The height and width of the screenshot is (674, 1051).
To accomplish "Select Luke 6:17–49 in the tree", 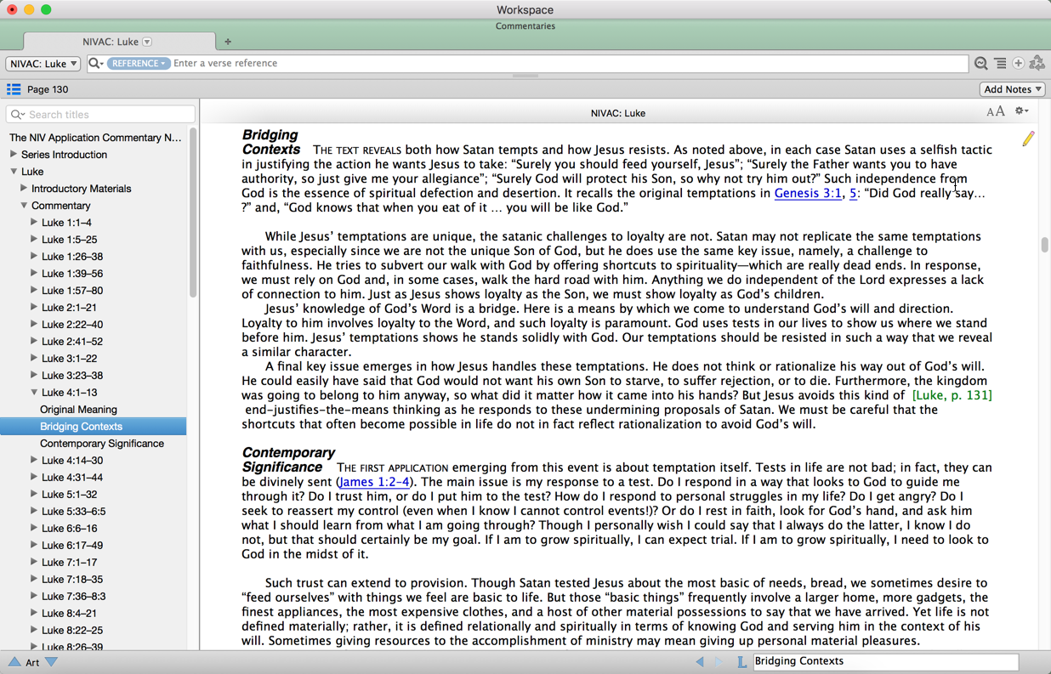I will click(72, 546).
